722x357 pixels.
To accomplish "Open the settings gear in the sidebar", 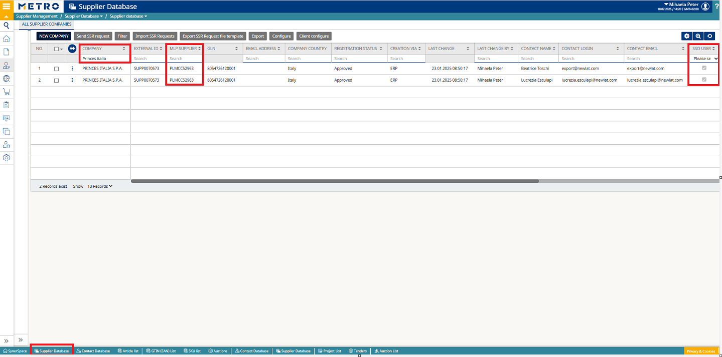I will [x=7, y=158].
